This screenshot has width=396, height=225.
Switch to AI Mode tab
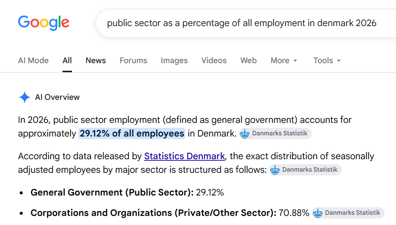point(33,61)
